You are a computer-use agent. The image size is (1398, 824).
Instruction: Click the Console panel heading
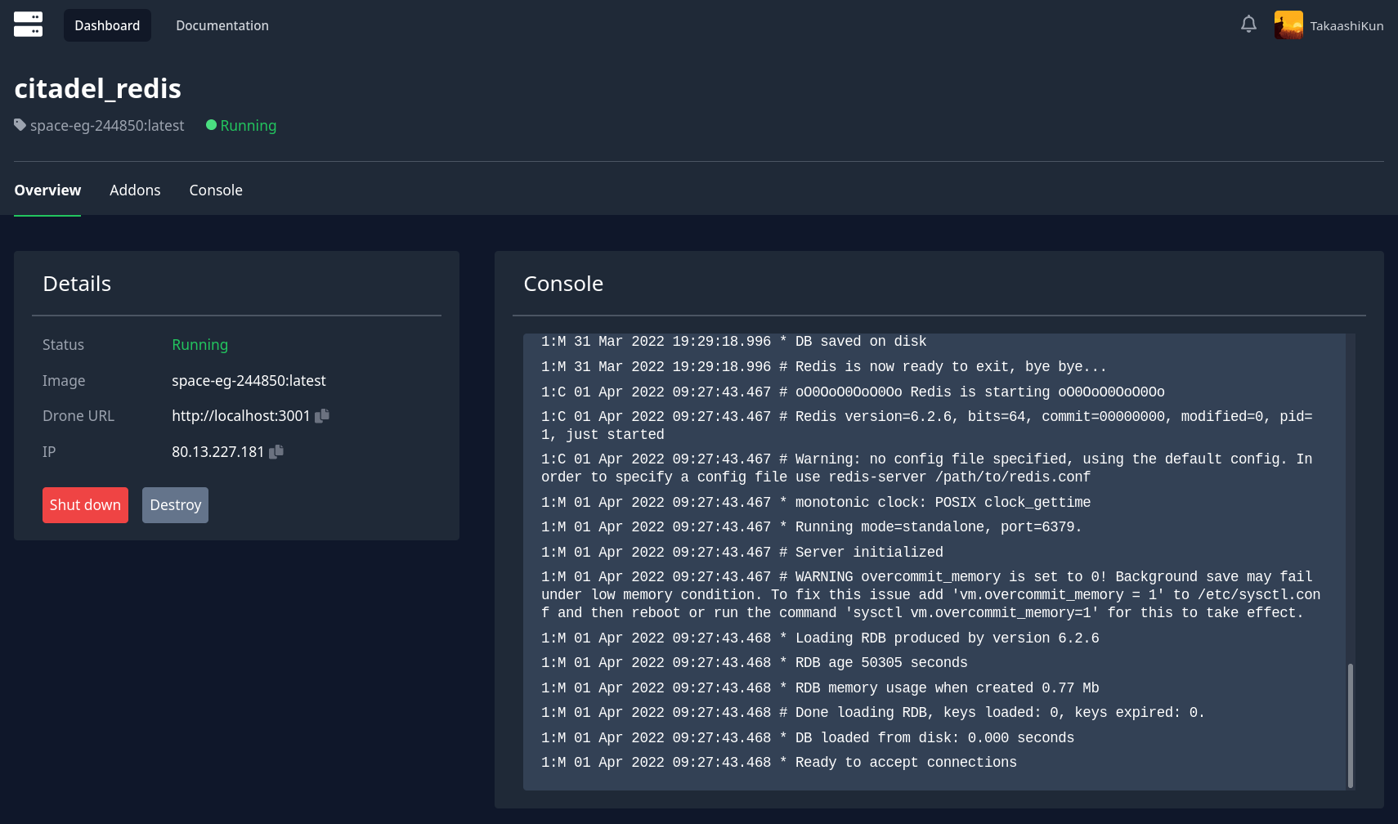[x=563, y=284]
